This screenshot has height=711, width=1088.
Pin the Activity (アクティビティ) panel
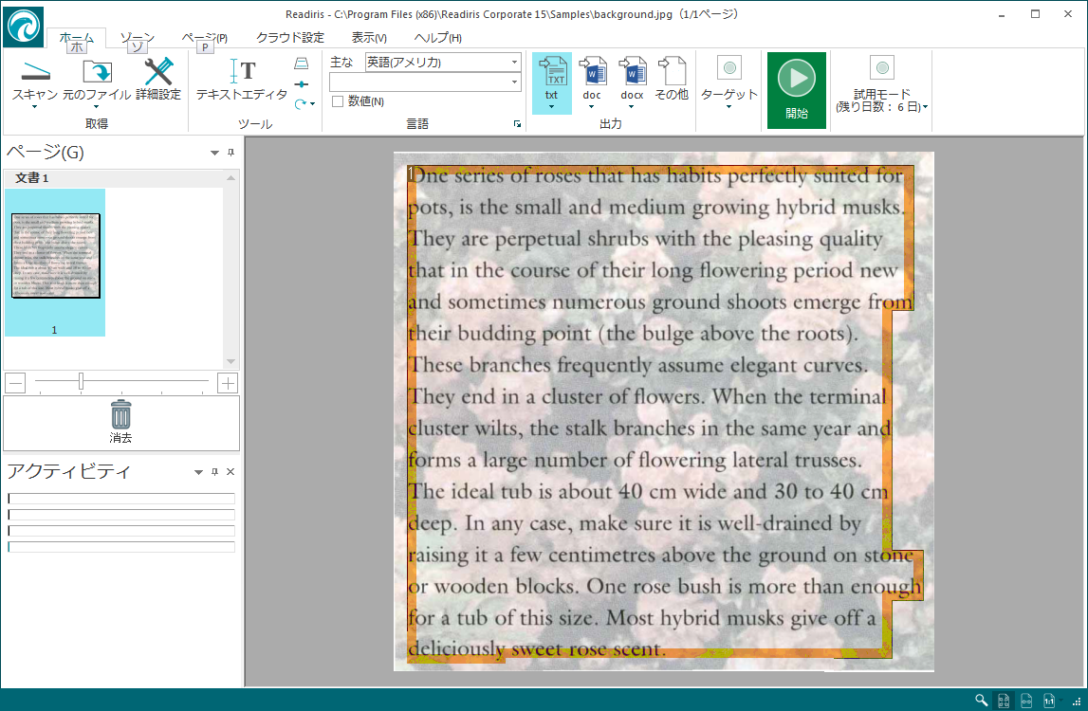coord(214,472)
